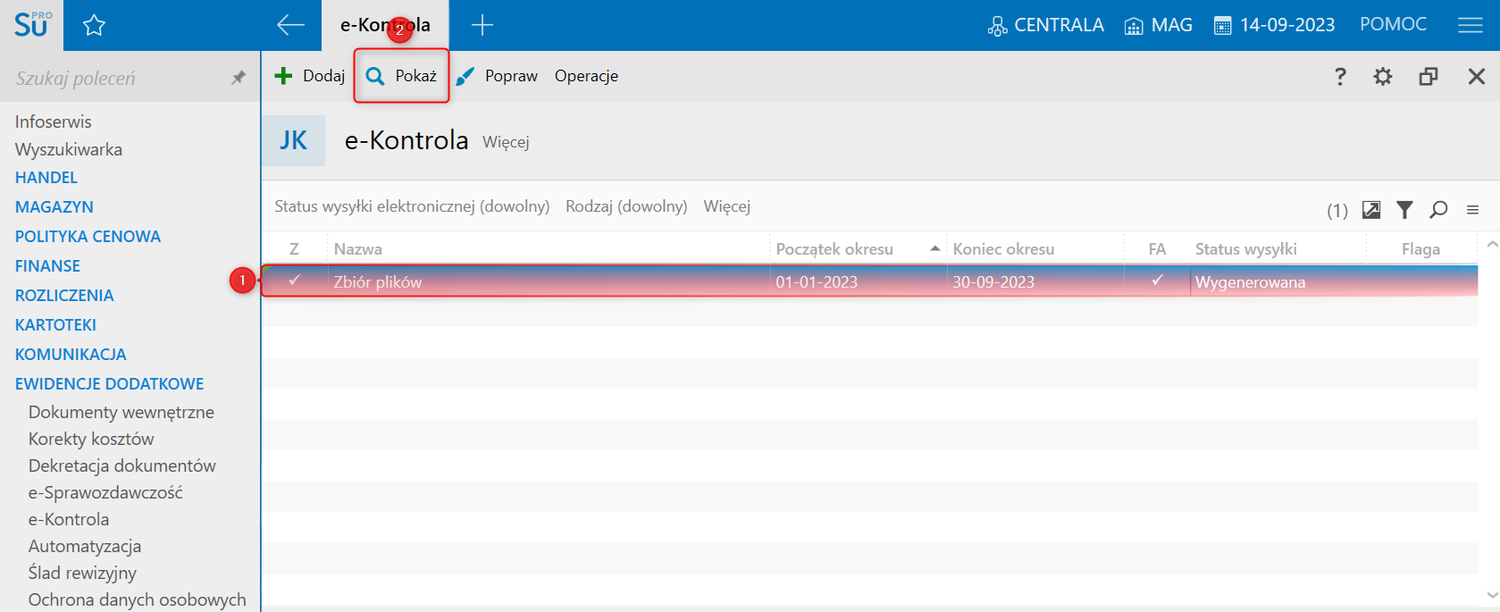Expand the KARTOTEKI section
This screenshot has width=1500, height=612.
[55, 325]
